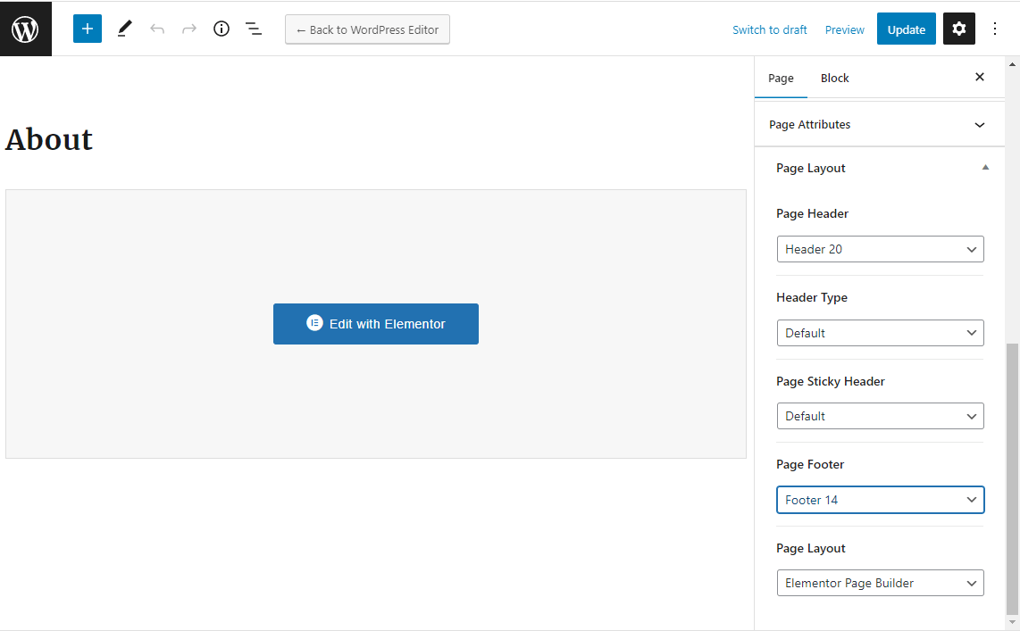
Task: Click the Edit with Elementor button
Action: 376,324
